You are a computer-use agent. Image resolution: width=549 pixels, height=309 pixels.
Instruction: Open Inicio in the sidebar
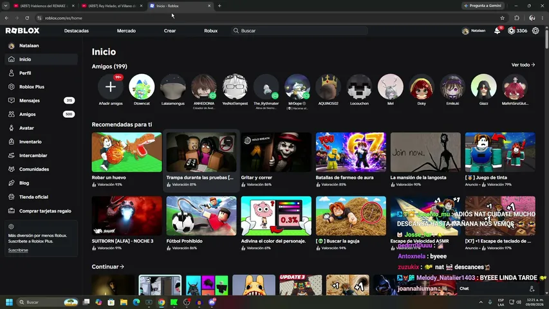[x=41, y=59]
